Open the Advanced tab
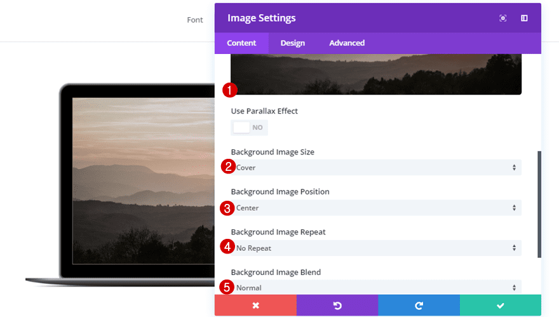 [x=347, y=43]
